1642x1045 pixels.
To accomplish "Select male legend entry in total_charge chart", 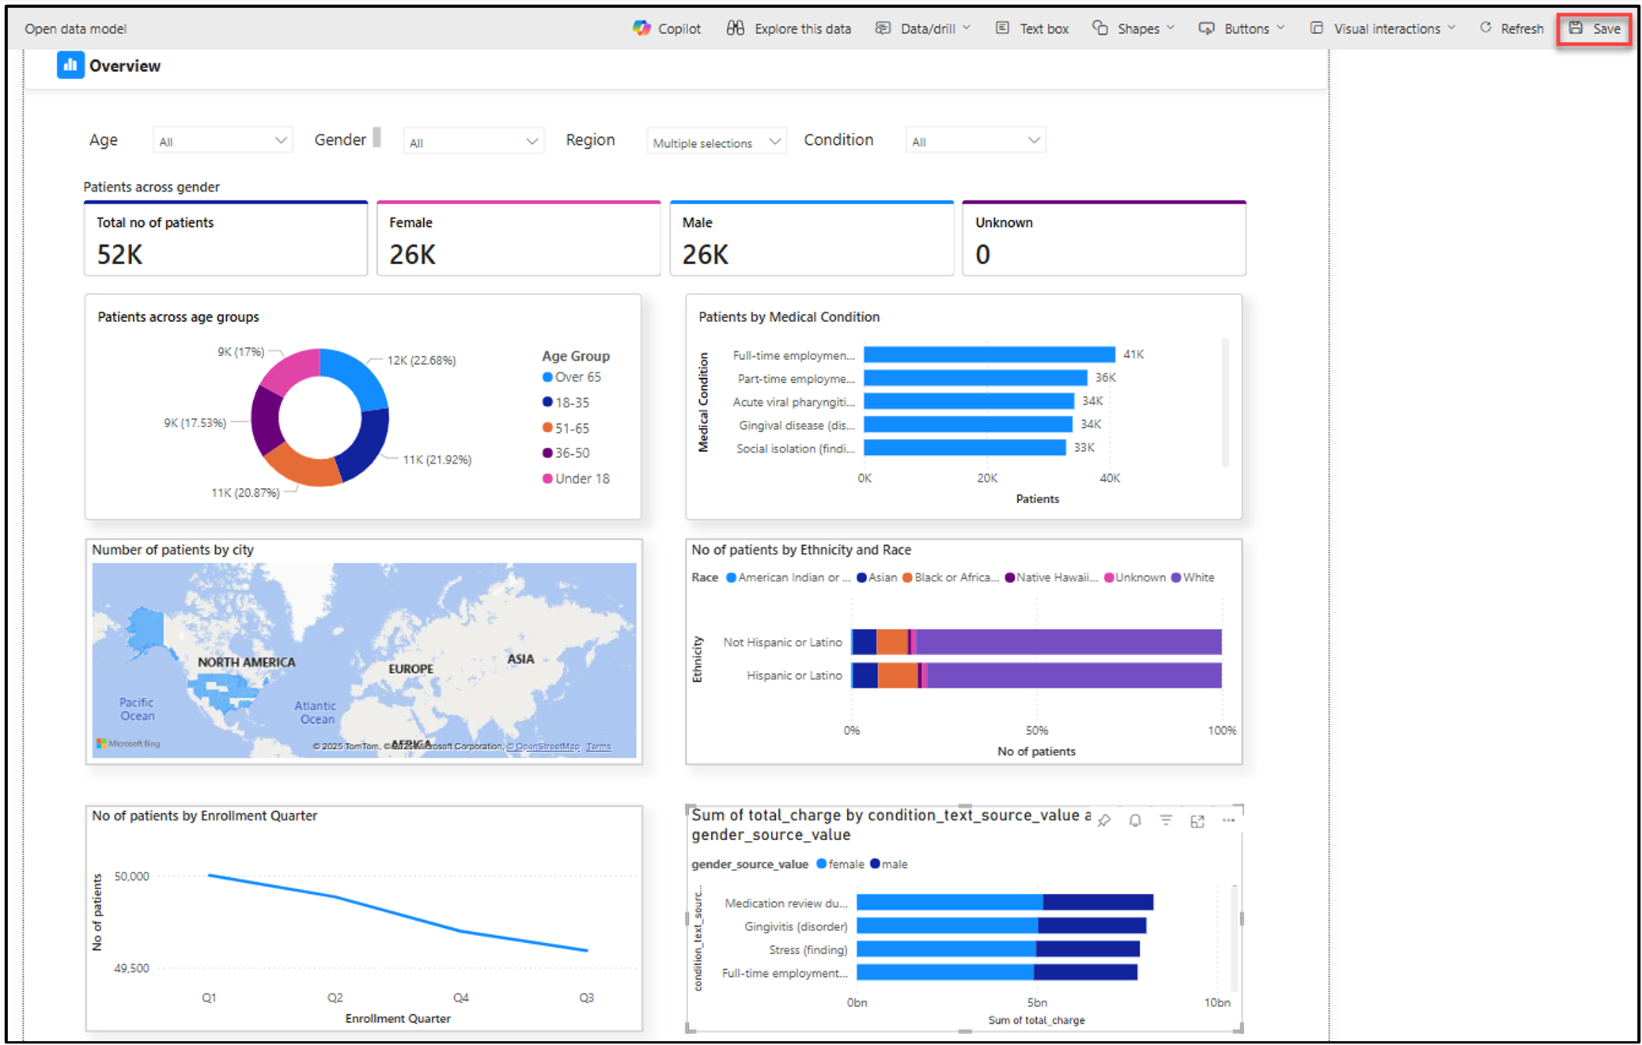I will (889, 863).
